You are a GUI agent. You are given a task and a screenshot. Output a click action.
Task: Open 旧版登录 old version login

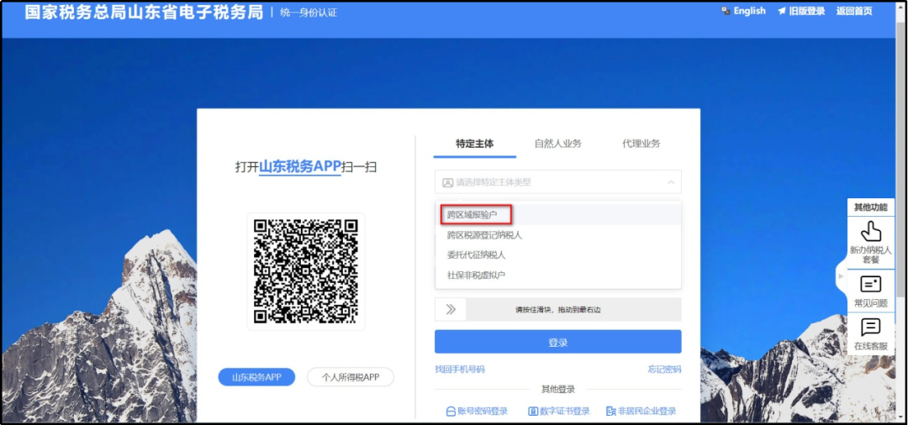tap(806, 11)
